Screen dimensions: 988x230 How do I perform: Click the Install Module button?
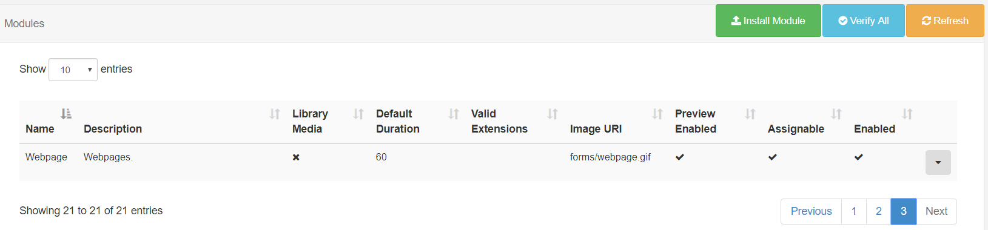(768, 21)
